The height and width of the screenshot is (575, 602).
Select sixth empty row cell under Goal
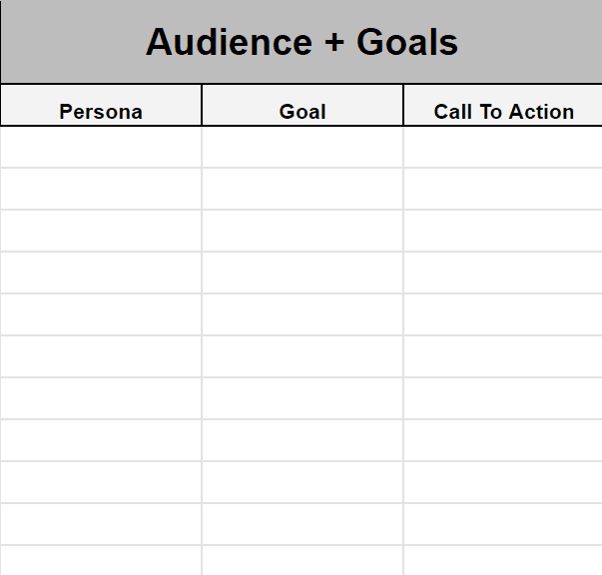click(x=302, y=356)
